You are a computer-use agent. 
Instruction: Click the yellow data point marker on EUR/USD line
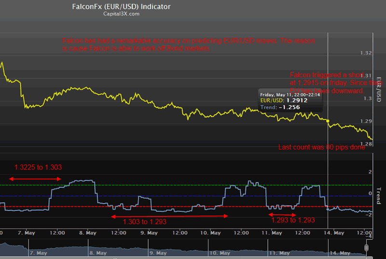[x=328, y=121]
